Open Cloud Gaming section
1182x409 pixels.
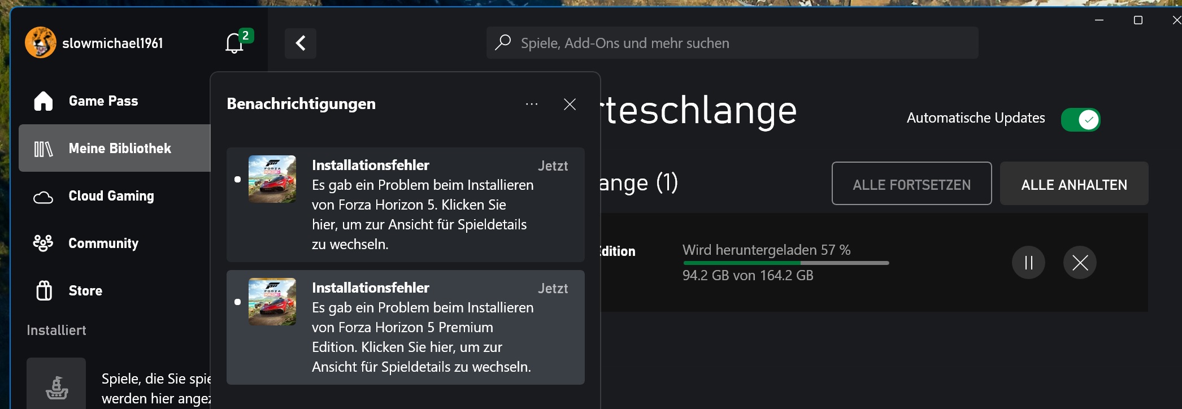pyautogui.click(x=111, y=196)
